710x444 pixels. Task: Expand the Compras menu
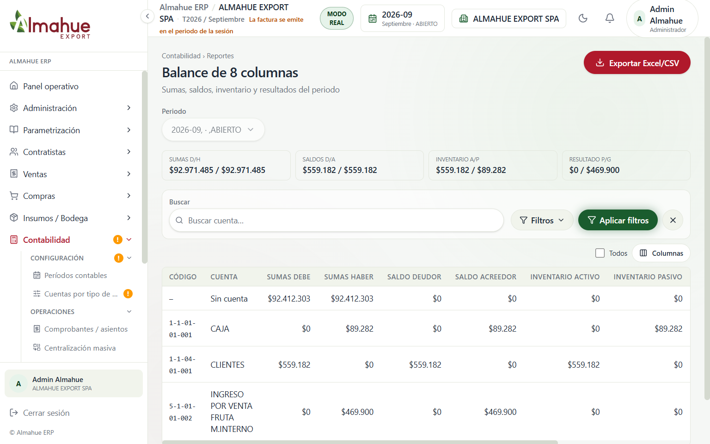pos(72,196)
